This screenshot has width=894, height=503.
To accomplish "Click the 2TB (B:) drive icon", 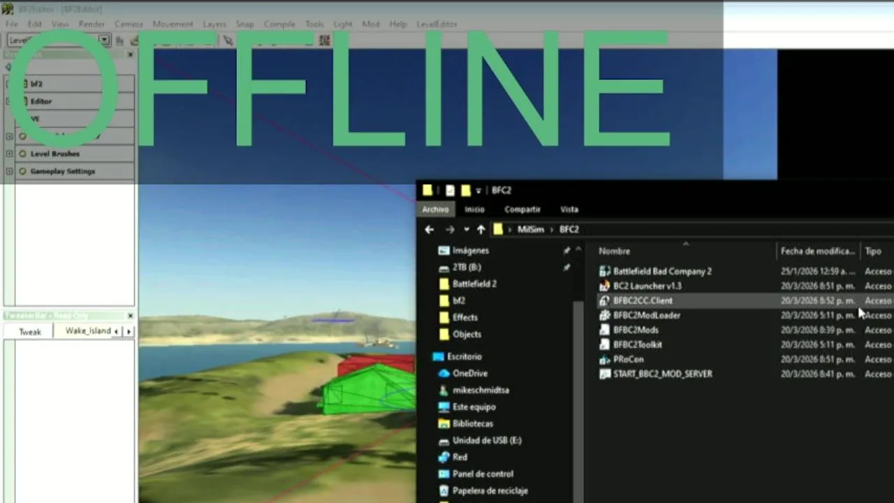I will 444,267.
